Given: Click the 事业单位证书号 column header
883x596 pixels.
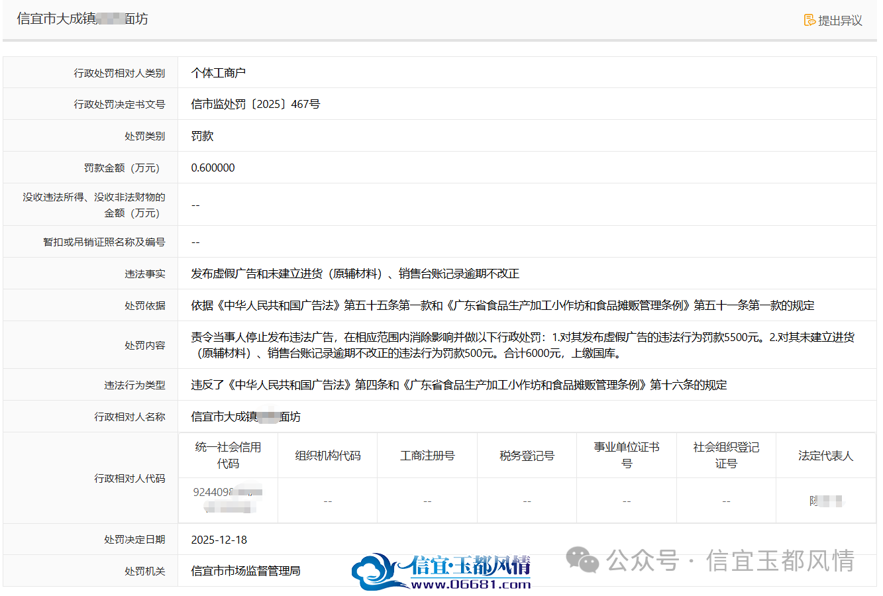Looking at the screenshot, I should [627, 456].
